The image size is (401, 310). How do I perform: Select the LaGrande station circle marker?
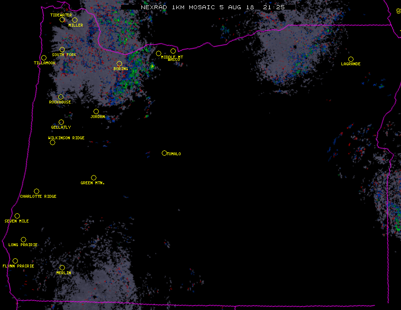coord(351,59)
